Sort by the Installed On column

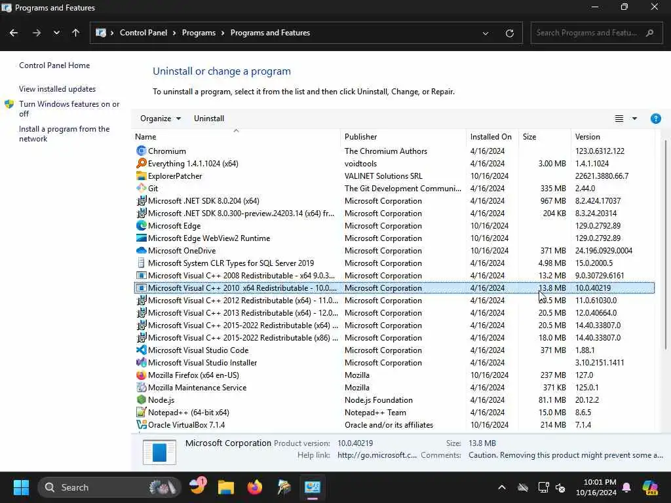pyautogui.click(x=491, y=137)
